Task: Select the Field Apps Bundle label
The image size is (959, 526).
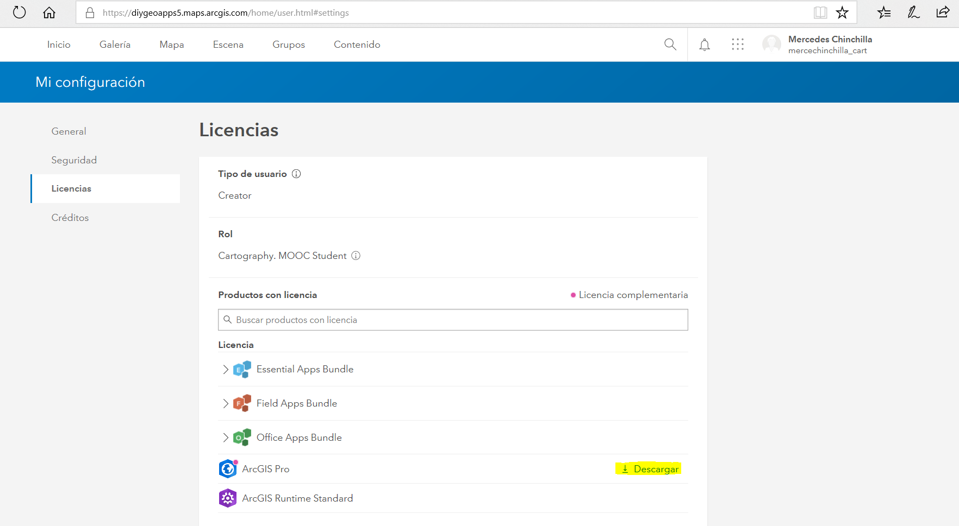Action: pyautogui.click(x=297, y=403)
